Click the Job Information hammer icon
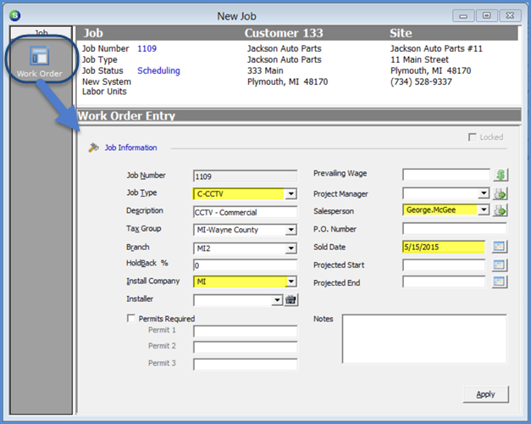The width and height of the screenshot is (531, 424). click(93, 148)
